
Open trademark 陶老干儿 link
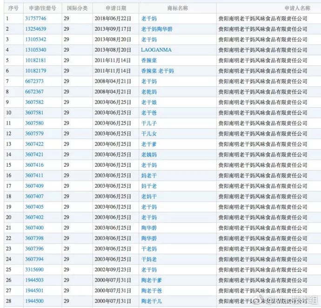(x=152, y=301)
